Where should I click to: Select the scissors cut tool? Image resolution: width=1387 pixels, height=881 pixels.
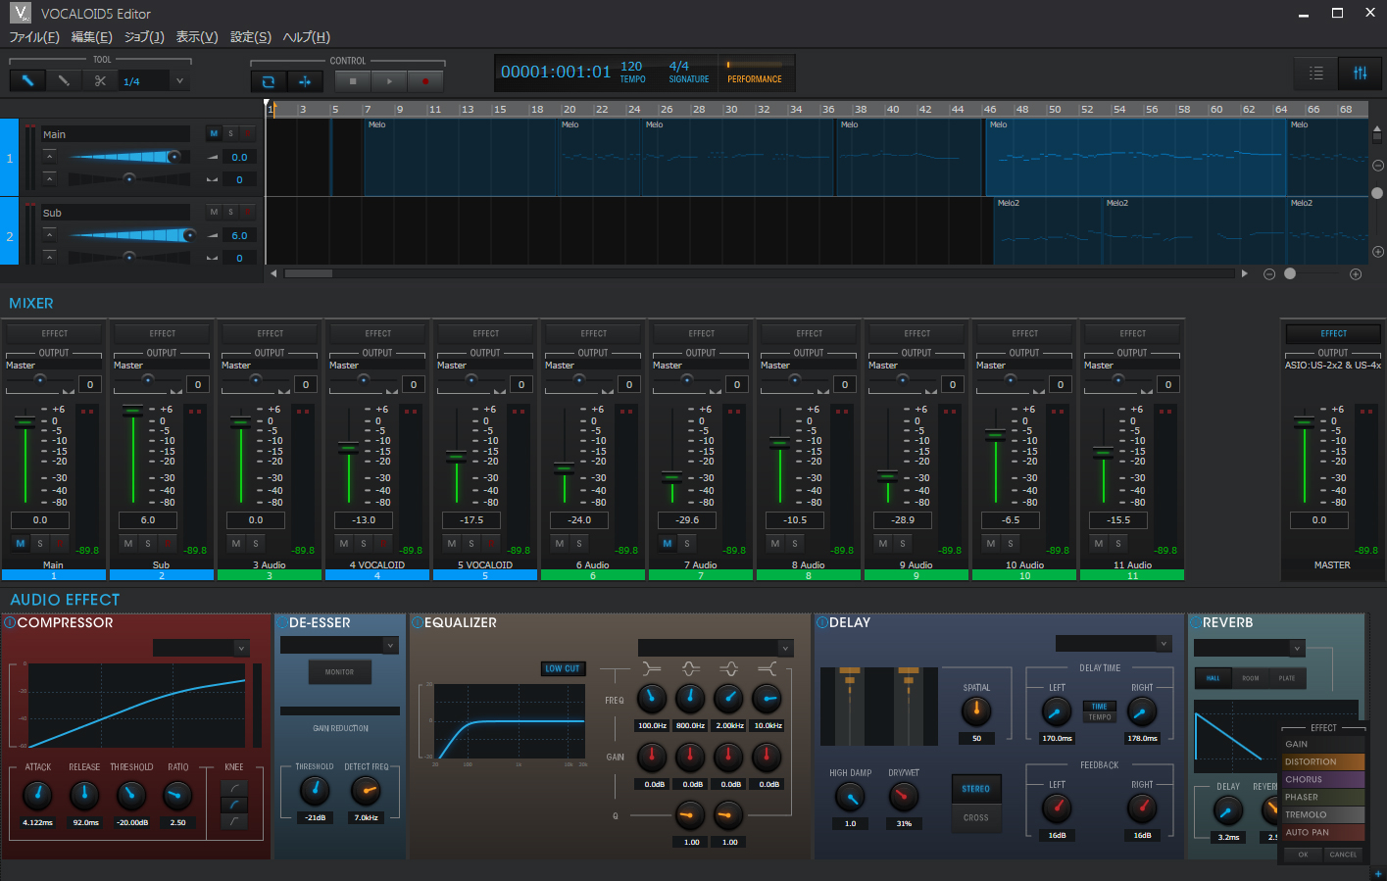tap(100, 81)
